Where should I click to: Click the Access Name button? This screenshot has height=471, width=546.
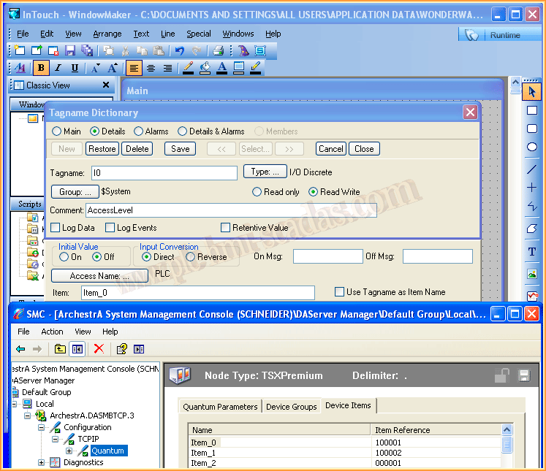click(99, 276)
